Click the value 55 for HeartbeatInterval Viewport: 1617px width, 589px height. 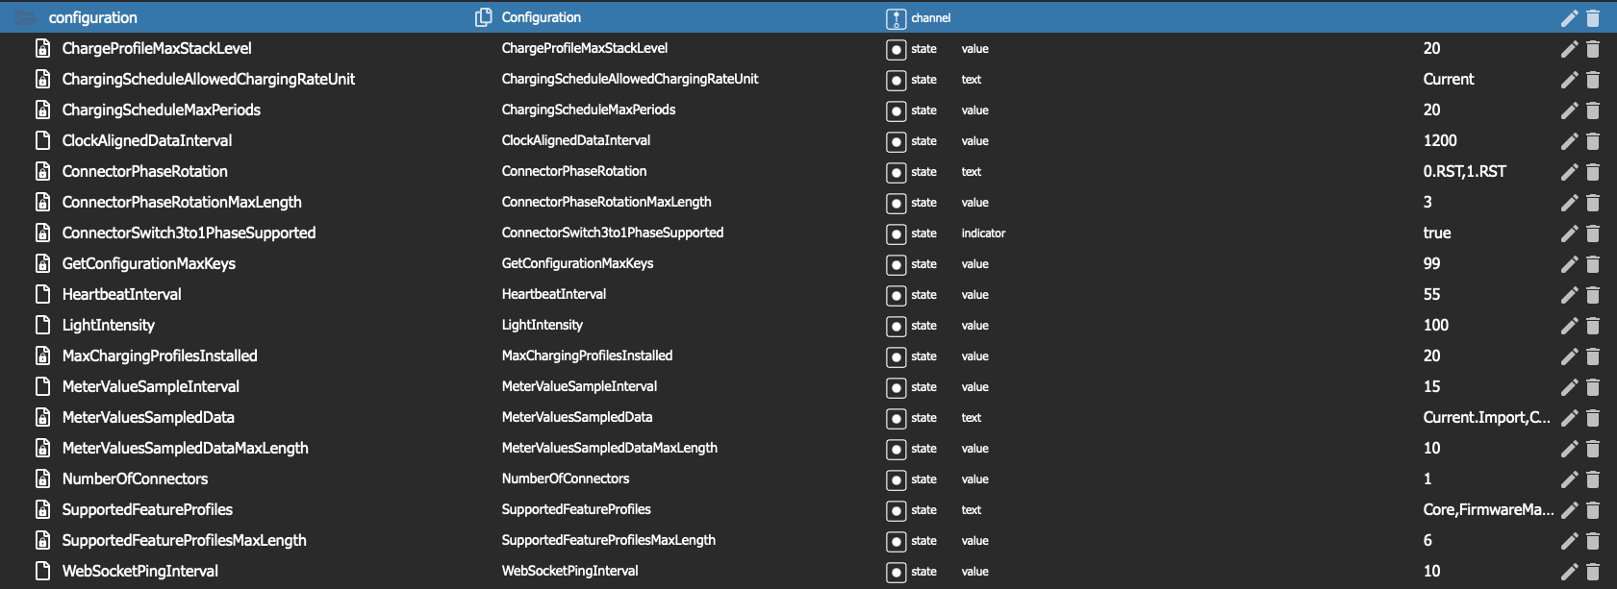click(x=1431, y=294)
